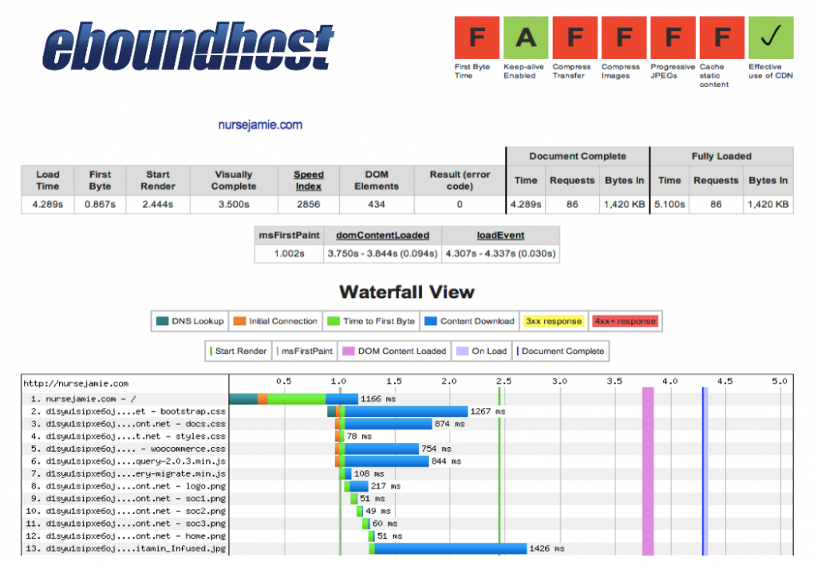The image size is (817, 565).
Task: Click the Fully Loaded time 5.100s
Action: (669, 205)
